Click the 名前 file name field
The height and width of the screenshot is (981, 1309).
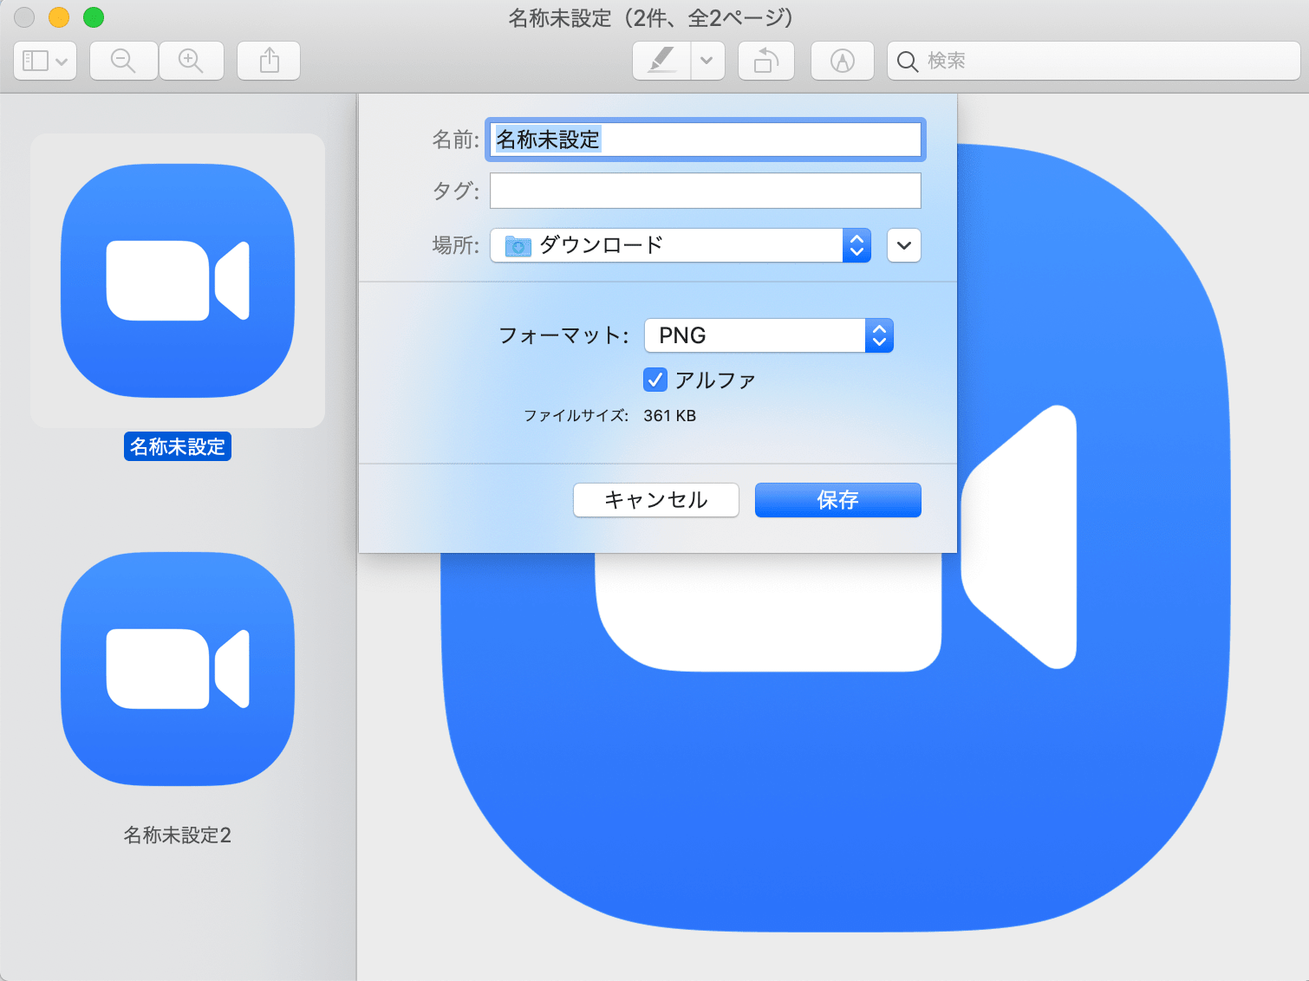coord(706,140)
